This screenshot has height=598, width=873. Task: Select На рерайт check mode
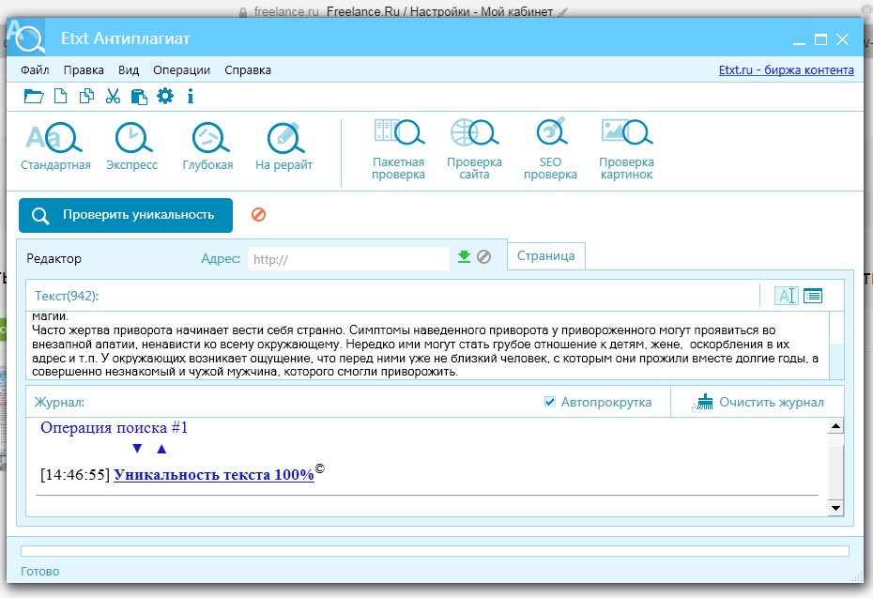pyautogui.click(x=283, y=146)
